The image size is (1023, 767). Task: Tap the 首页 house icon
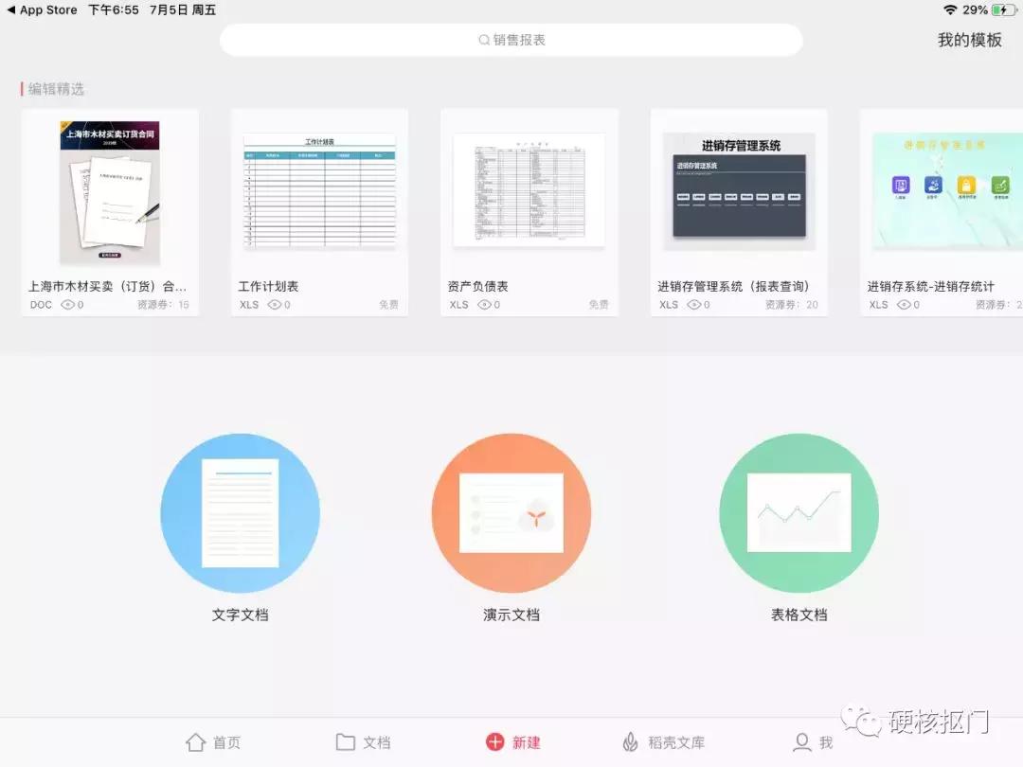click(196, 742)
